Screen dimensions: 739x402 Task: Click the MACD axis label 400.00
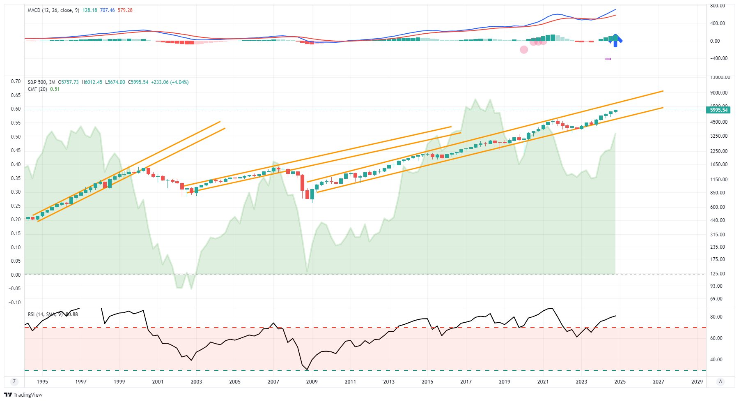pos(718,23)
